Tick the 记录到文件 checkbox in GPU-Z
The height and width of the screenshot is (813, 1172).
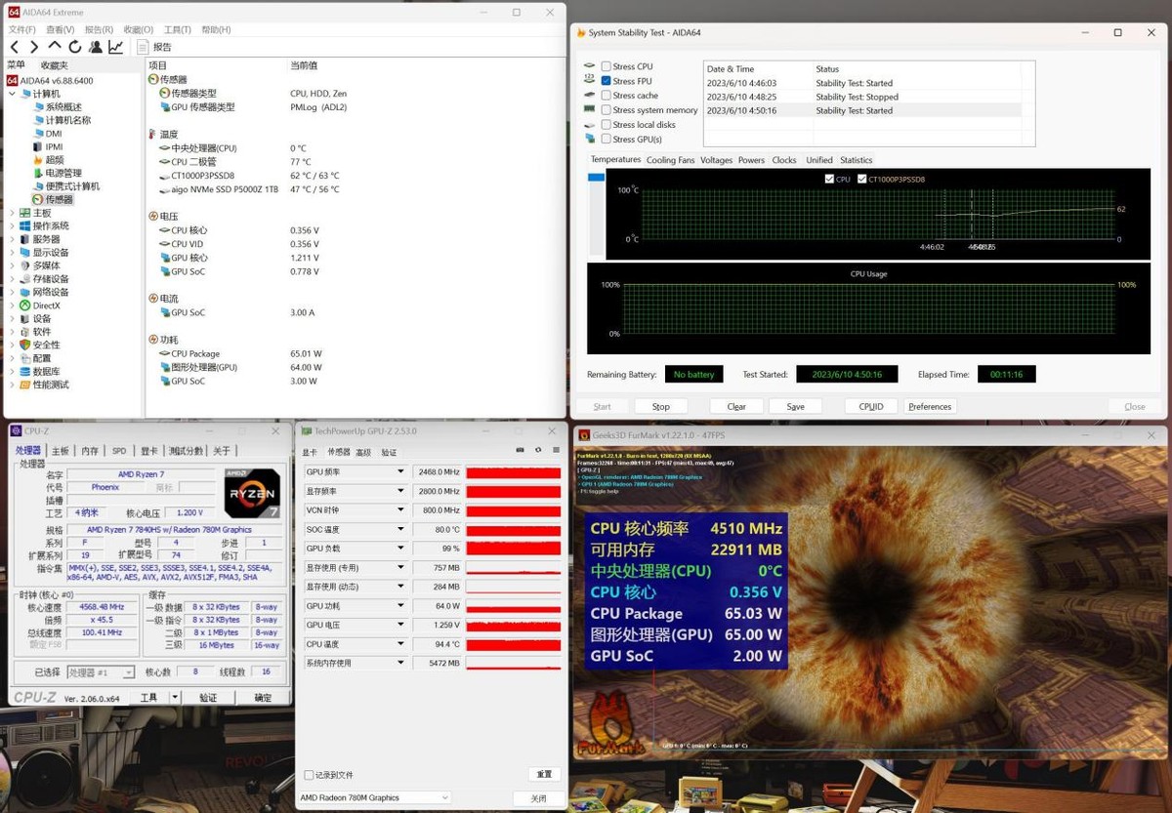[x=309, y=775]
